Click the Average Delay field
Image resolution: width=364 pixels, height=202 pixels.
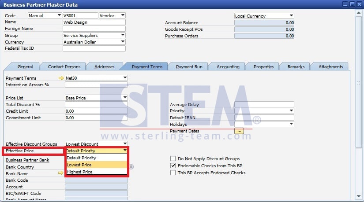(x=264, y=104)
